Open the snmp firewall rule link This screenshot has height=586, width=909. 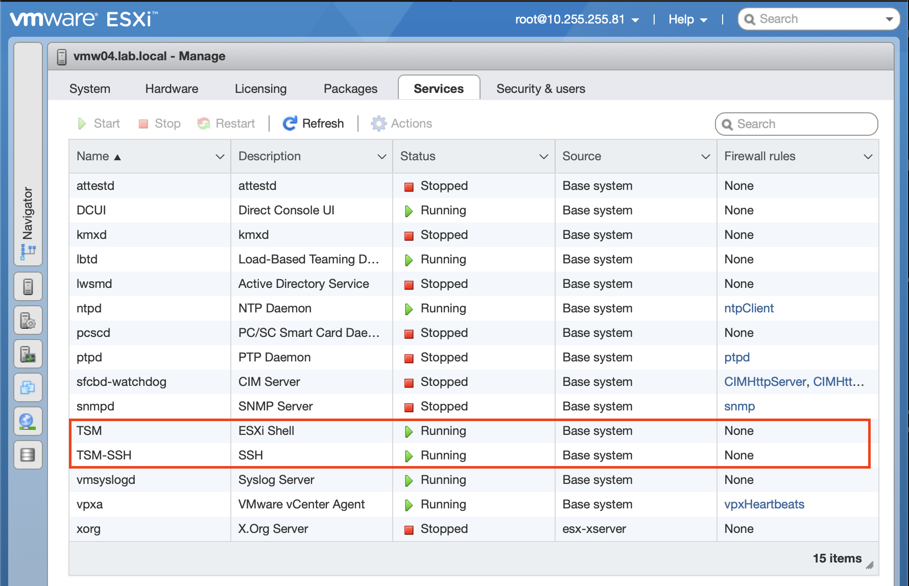[x=739, y=406]
